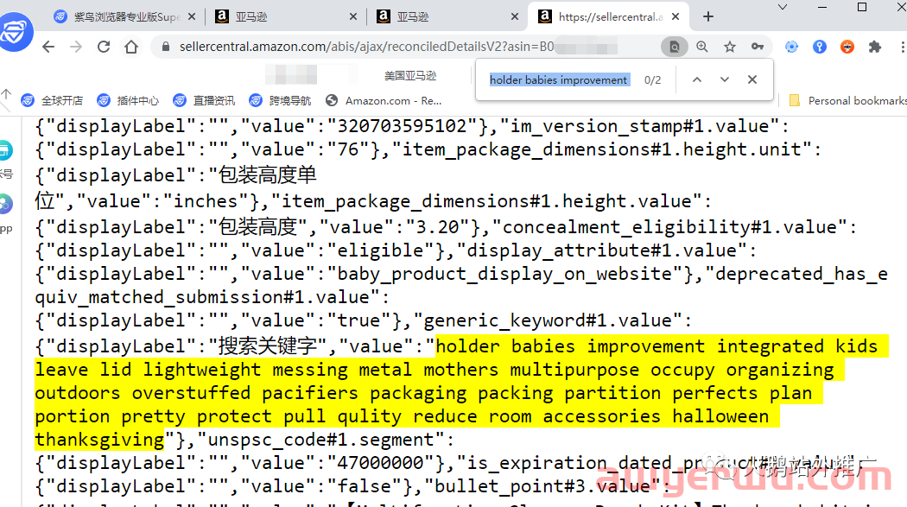Reload the current page
The height and width of the screenshot is (507, 907).
coord(104,47)
